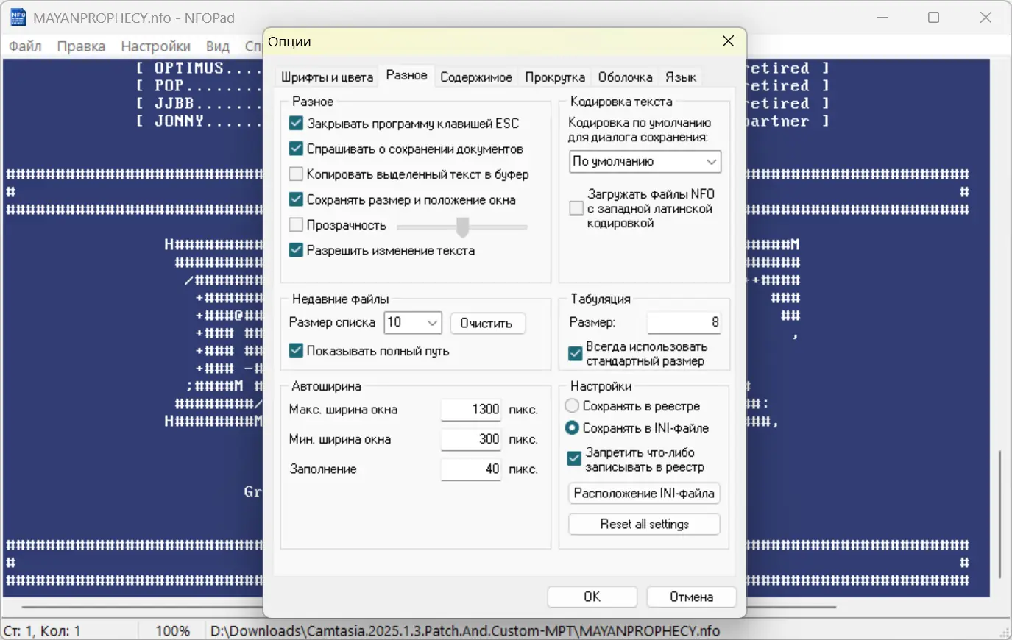
Task: Click the Очистить button for recent files
Action: click(486, 323)
